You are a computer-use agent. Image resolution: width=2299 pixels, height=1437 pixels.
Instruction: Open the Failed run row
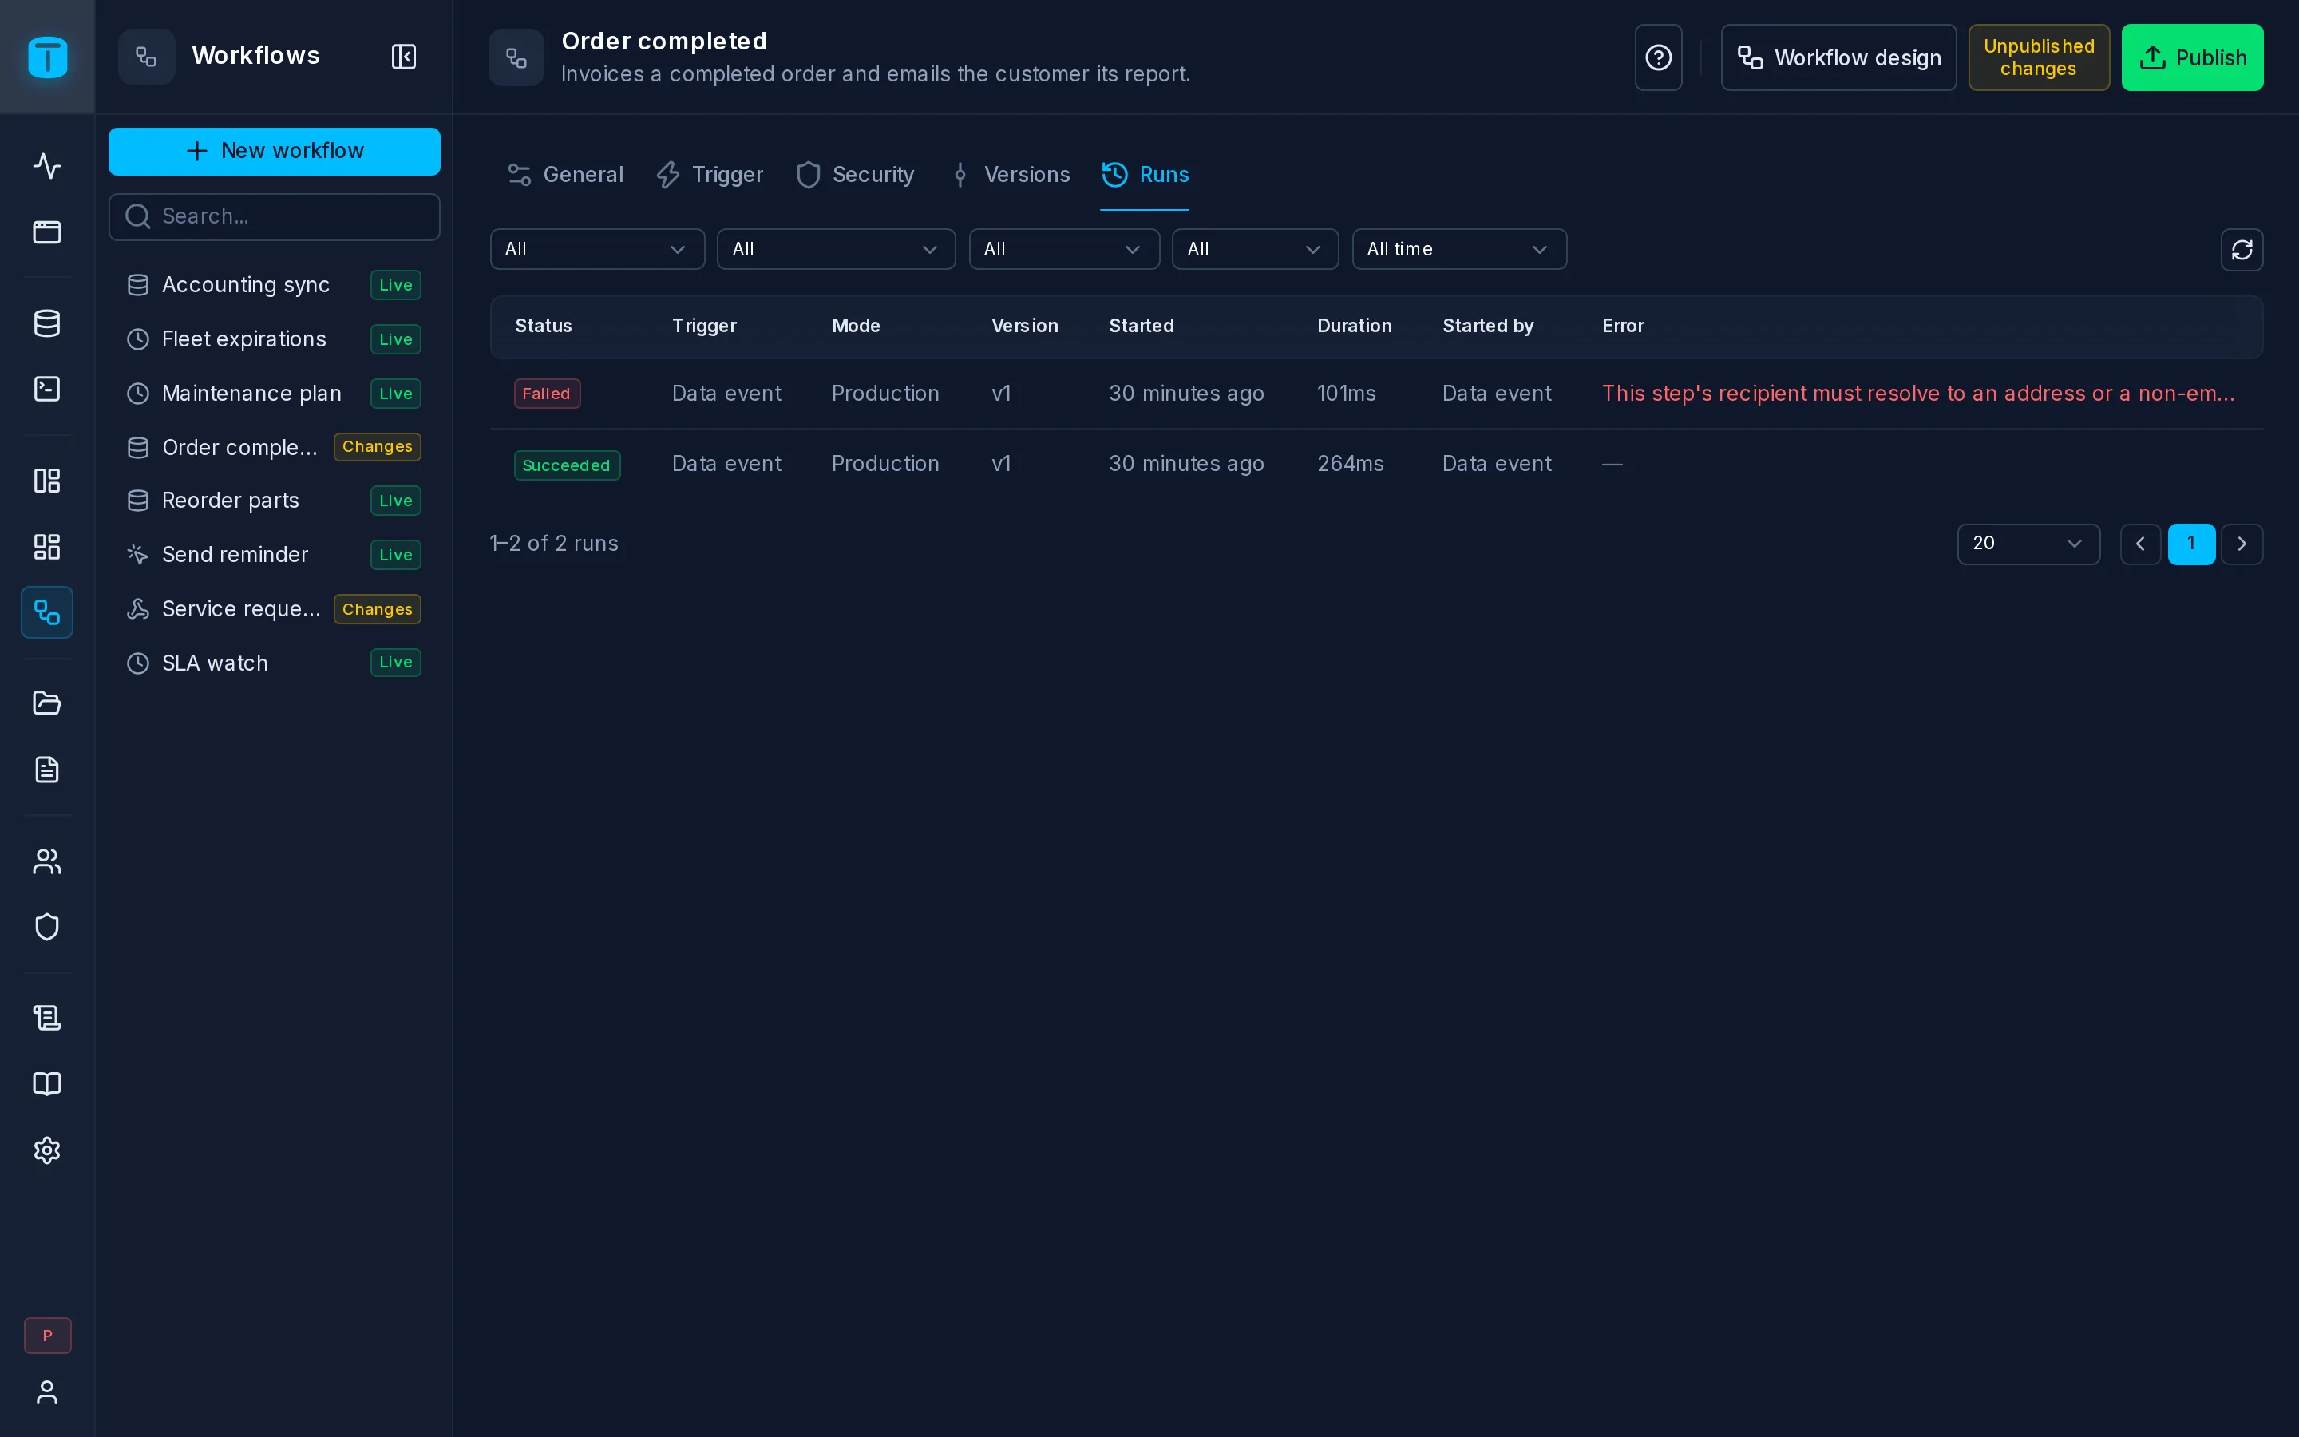pyautogui.click(x=1376, y=394)
